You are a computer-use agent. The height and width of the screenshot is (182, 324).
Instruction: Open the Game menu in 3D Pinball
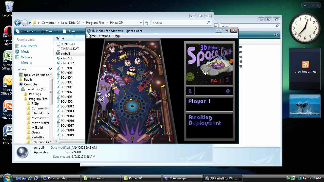click(x=92, y=36)
